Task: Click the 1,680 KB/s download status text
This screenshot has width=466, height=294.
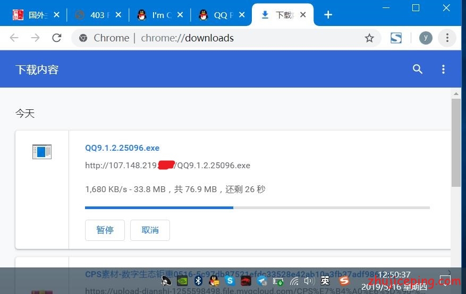Action: (x=175, y=189)
